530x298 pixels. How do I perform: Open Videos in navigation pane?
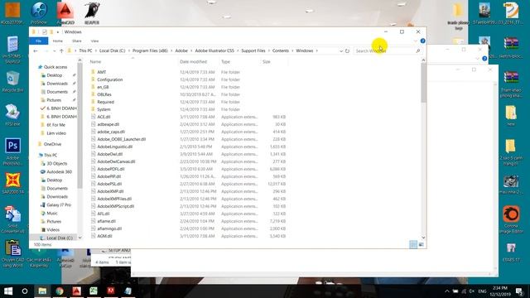(53, 230)
